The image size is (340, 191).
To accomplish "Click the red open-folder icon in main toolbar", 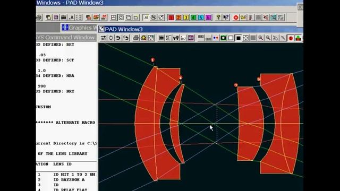I will pos(96,18).
